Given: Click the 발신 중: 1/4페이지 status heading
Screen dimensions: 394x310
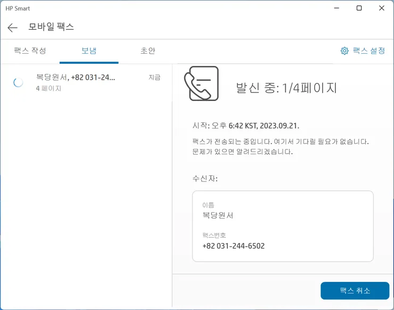Looking at the screenshot, I should tap(286, 88).
